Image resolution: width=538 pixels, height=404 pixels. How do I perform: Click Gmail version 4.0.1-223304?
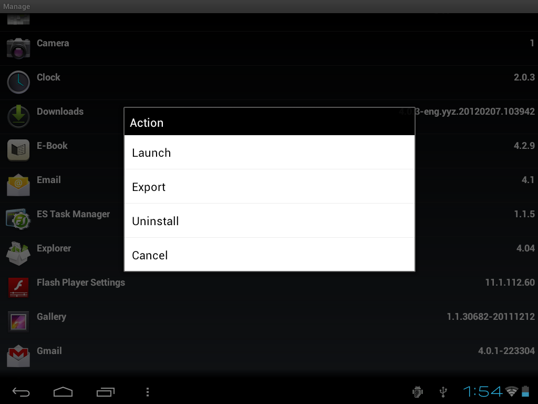tap(506, 351)
